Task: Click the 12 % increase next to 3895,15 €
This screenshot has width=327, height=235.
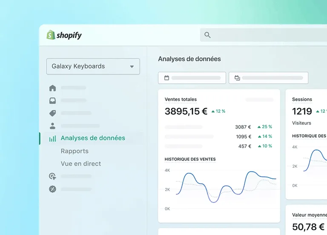Action: point(218,112)
